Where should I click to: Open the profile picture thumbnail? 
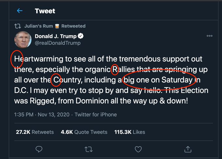[x=23, y=39]
